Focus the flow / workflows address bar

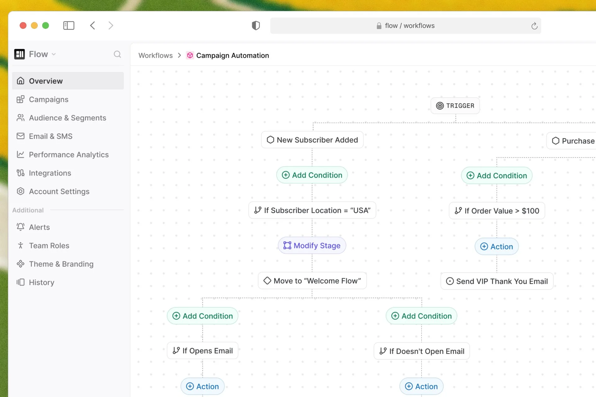[405, 26]
